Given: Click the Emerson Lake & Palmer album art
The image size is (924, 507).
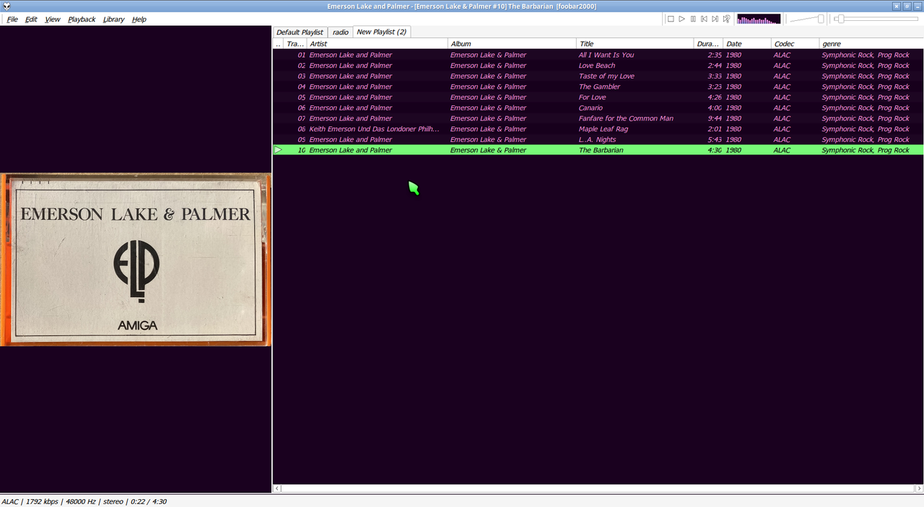Looking at the screenshot, I should [136, 260].
